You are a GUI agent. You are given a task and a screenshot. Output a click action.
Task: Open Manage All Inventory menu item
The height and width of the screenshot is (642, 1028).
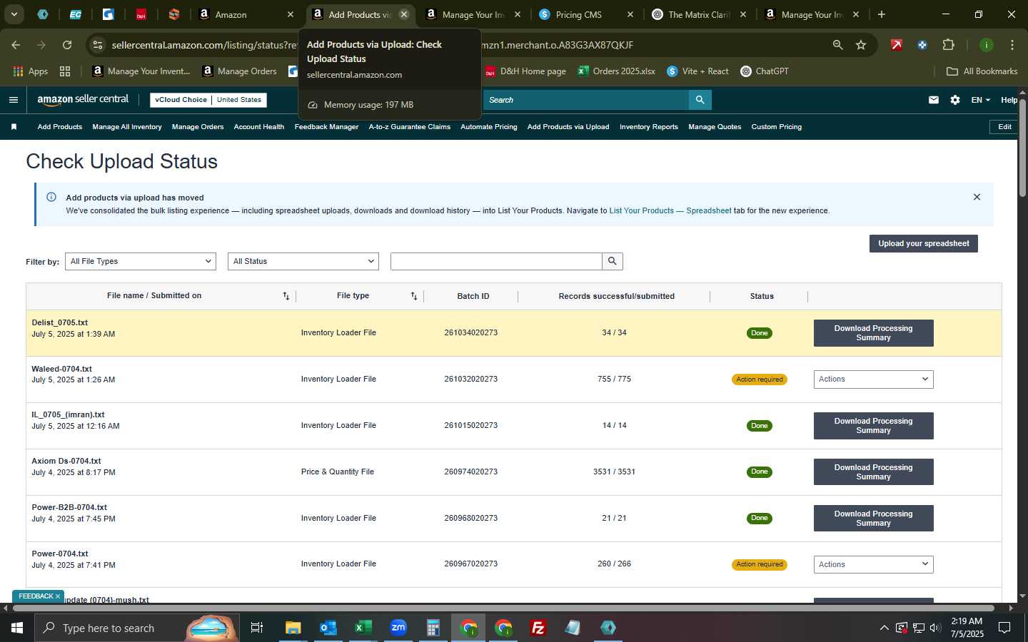click(x=127, y=127)
